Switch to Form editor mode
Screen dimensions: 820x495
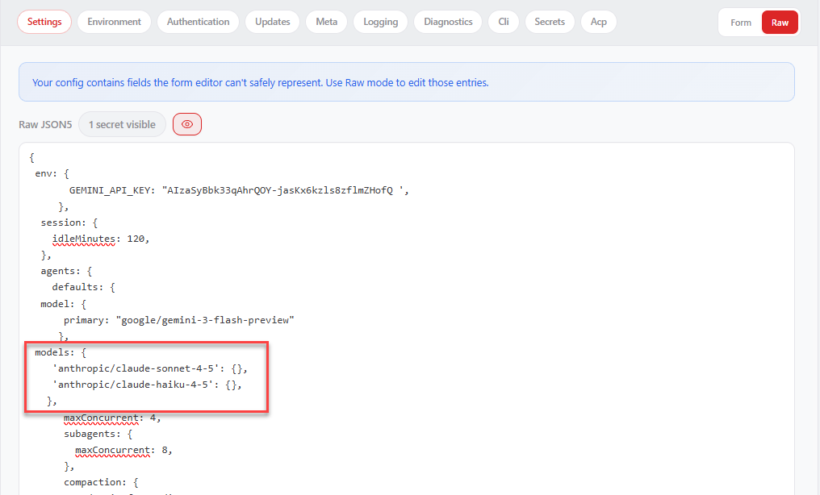coord(741,23)
